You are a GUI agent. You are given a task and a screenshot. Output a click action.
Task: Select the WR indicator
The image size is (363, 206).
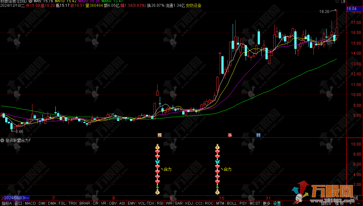click(x=169, y=203)
